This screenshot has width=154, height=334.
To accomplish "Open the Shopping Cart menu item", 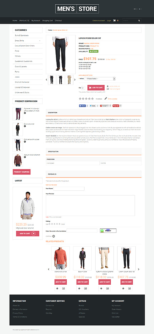I will 47,21.
